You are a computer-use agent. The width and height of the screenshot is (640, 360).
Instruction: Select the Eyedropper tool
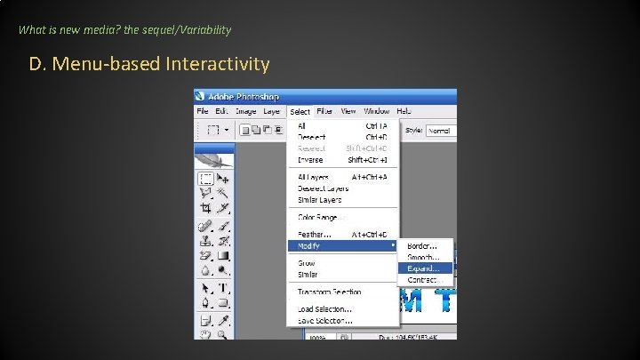tap(223, 321)
